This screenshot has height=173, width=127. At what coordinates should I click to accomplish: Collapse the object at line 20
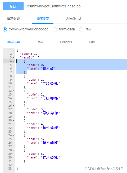(x=13, y=120)
